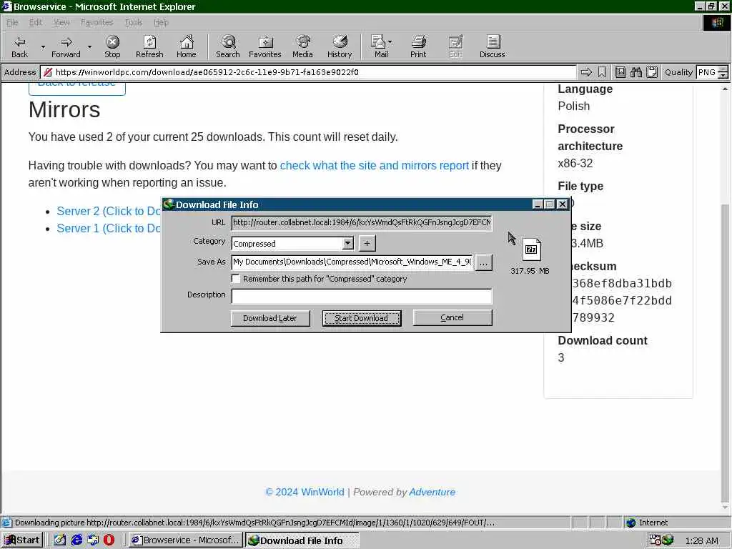The height and width of the screenshot is (549, 732).
Task: Print the page via toolbar
Action: pos(418,46)
